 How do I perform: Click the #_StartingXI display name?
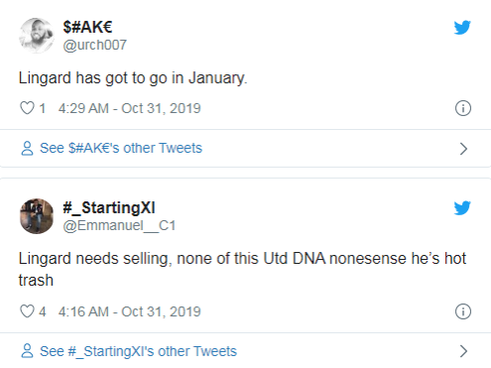tap(109, 207)
